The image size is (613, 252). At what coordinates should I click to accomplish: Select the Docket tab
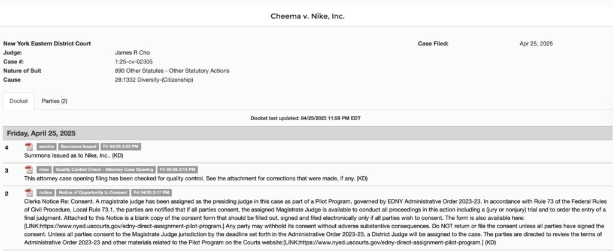point(19,101)
